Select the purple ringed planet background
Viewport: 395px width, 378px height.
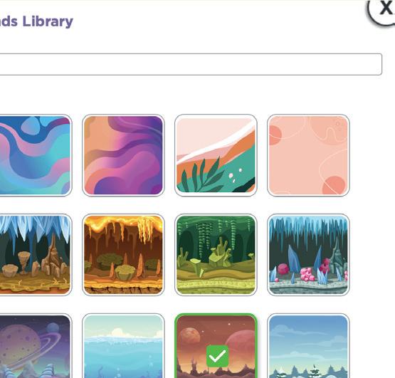point(36,346)
